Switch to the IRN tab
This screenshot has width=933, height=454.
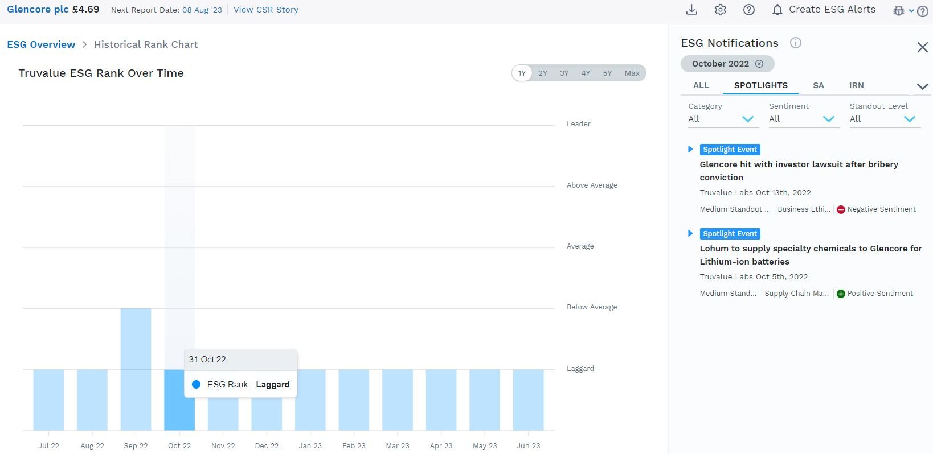[x=856, y=85]
